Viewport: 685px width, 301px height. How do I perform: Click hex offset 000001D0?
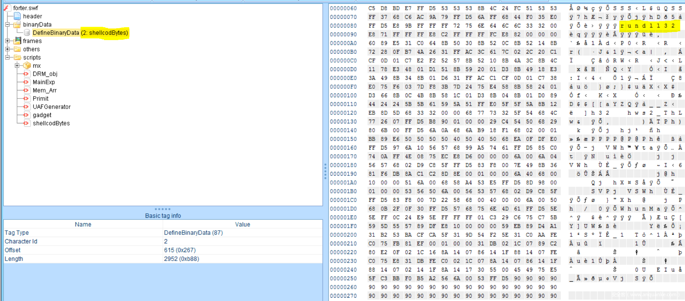pos(343,209)
